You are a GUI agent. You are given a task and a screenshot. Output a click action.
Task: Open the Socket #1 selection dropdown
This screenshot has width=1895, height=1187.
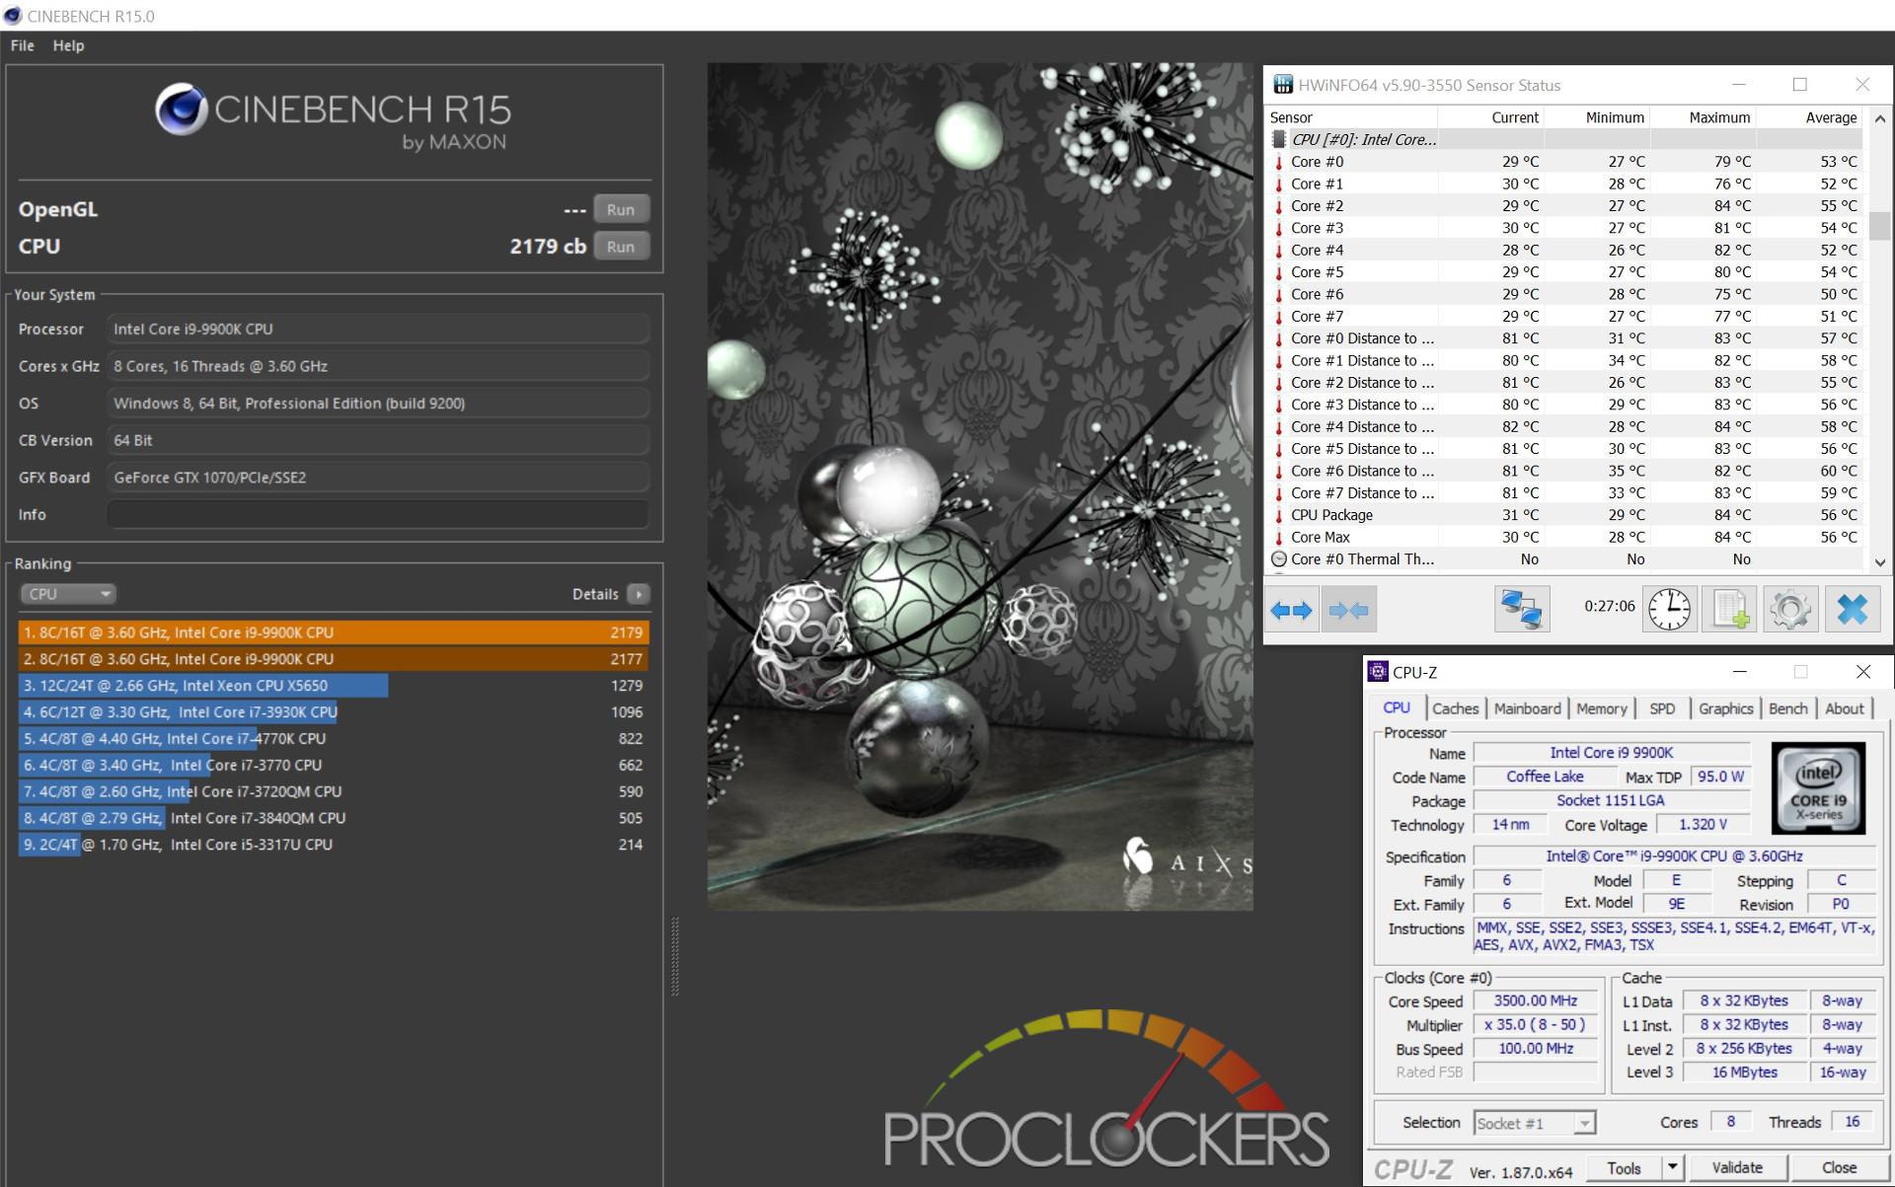coord(1534,1123)
